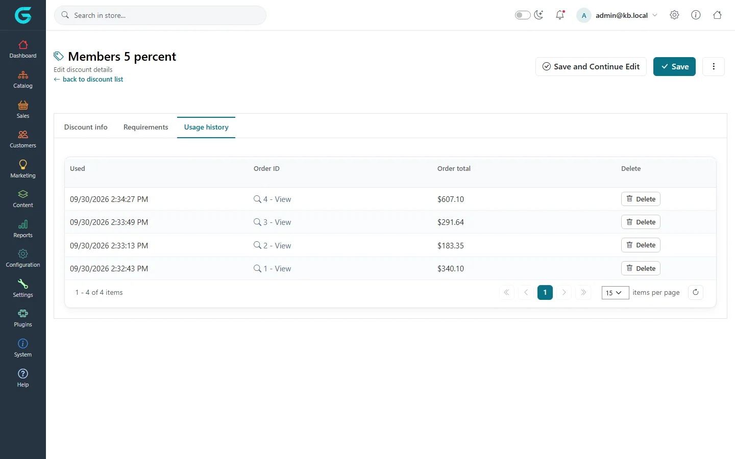The width and height of the screenshot is (735, 459).
Task: Click the home storefront icon in header
Action: (x=717, y=15)
